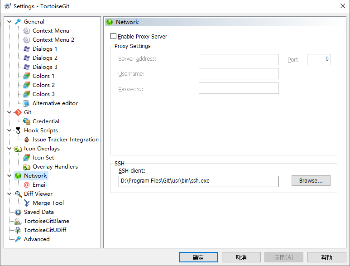Click the Alternative editor notepad icon
350x266 pixels.
(x=27, y=103)
